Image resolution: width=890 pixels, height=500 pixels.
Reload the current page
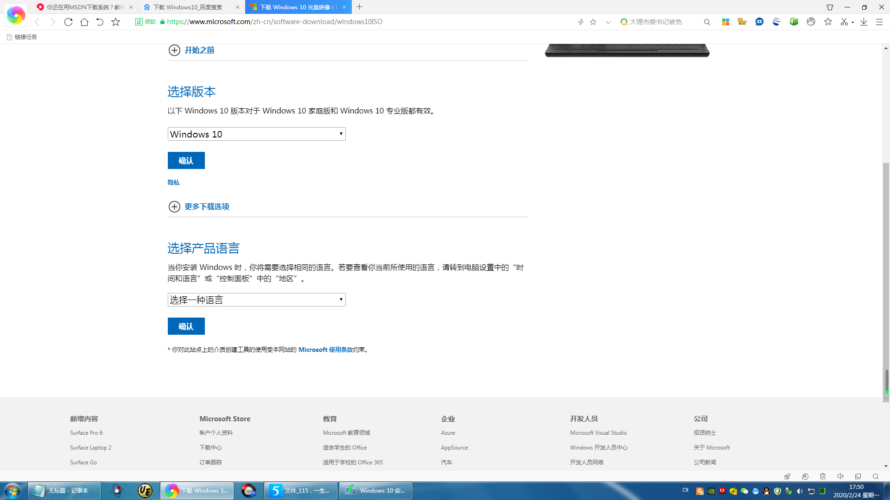point(68,22)
